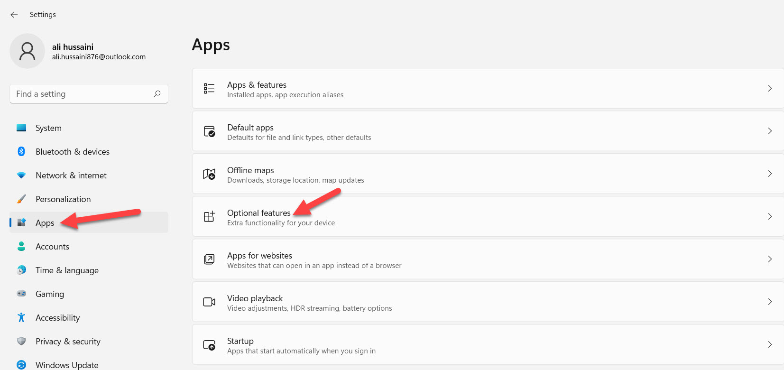Expand Apps & features chevron arrow

769,88
